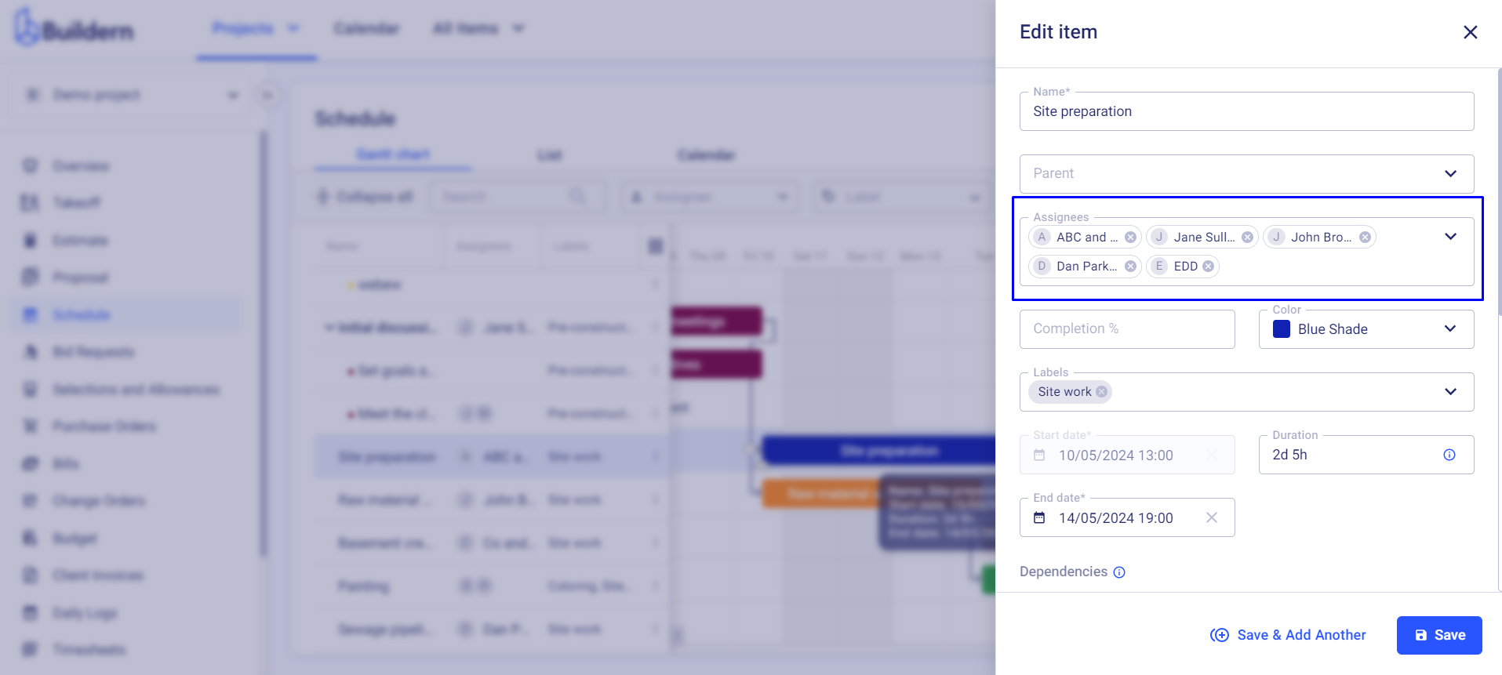Click the 'John Bro...' assignee chip
This screenshot has width=1502, height=675.
pyautogui.click(x=1319, y=238)
